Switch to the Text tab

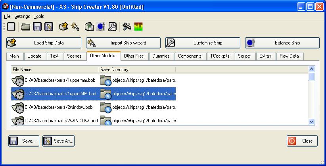tap(54, 56)
